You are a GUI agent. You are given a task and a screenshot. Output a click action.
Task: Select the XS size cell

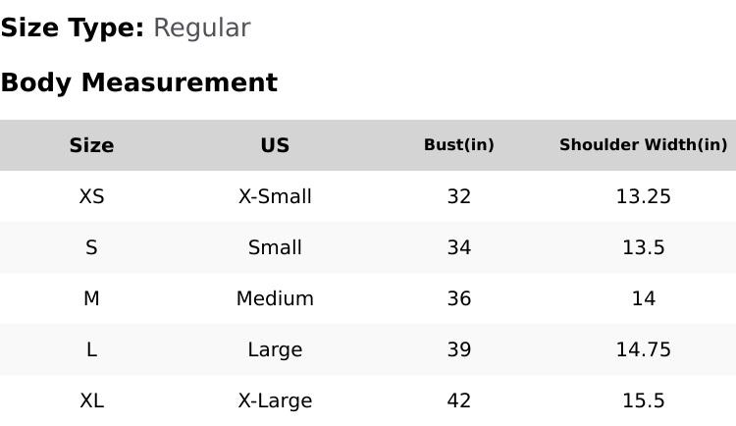point(91,196)
